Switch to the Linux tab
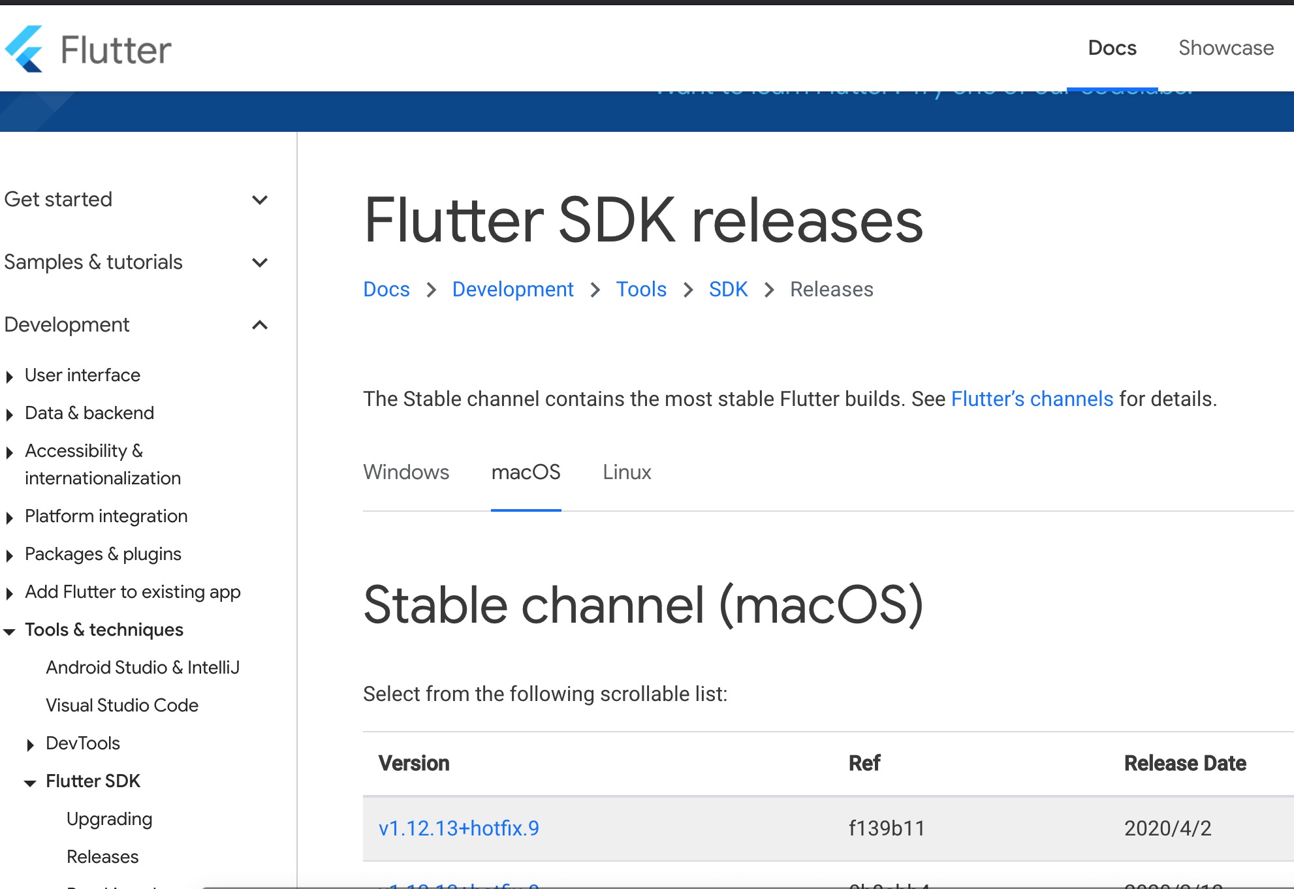The image size is (1294, 889). coord(627,472)
